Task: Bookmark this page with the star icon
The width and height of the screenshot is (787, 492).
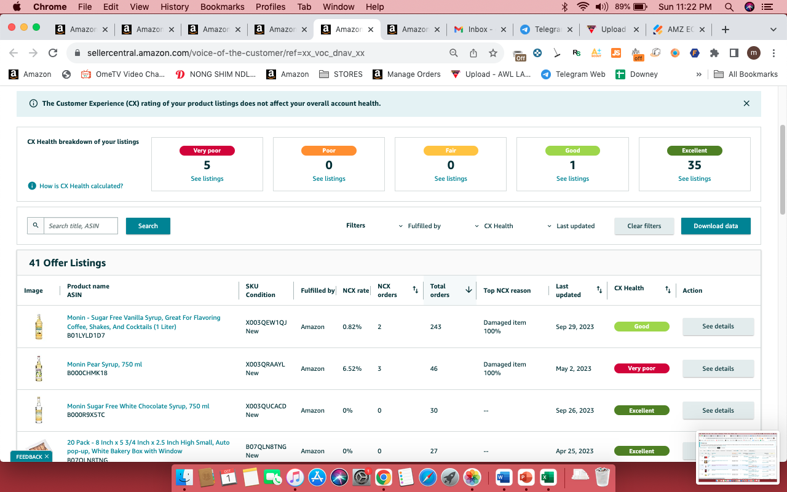Action: 493,53
